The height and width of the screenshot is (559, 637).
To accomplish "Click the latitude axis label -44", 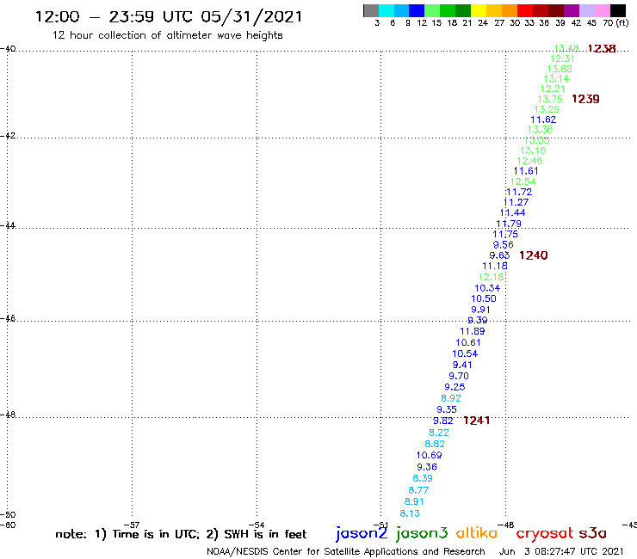I will (8, 225).
